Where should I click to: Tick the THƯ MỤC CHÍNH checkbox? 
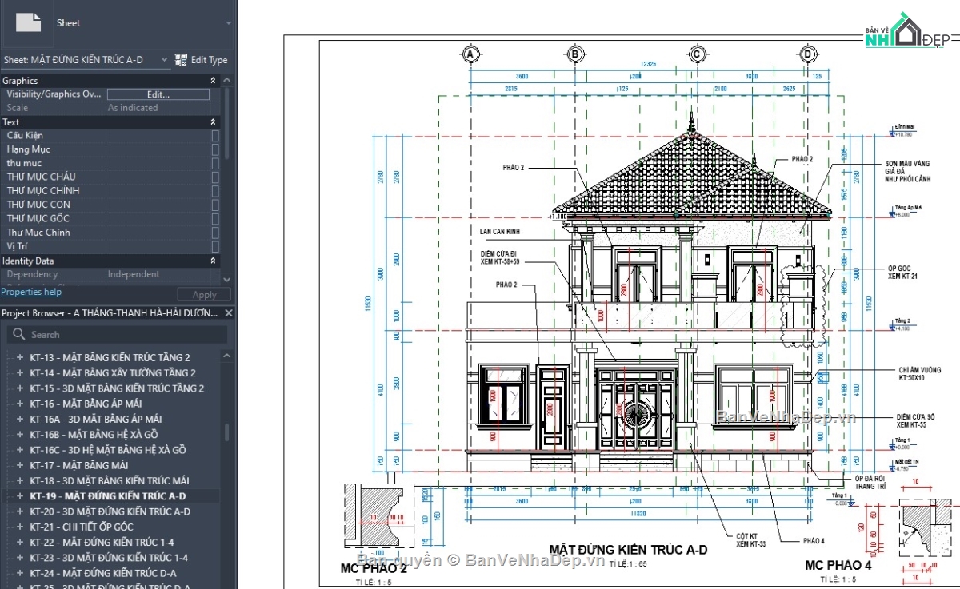click(x=215, y=191)
